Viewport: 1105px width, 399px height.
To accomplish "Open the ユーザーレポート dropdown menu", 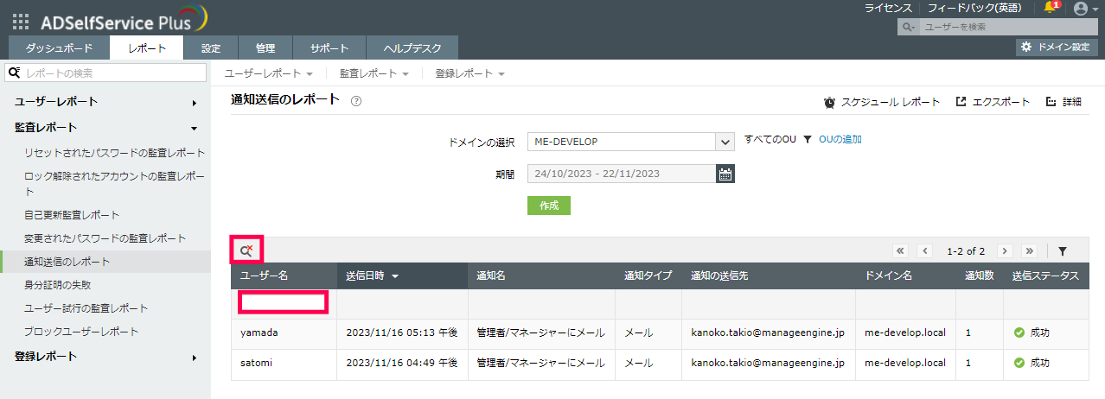I will click(269, 73).
